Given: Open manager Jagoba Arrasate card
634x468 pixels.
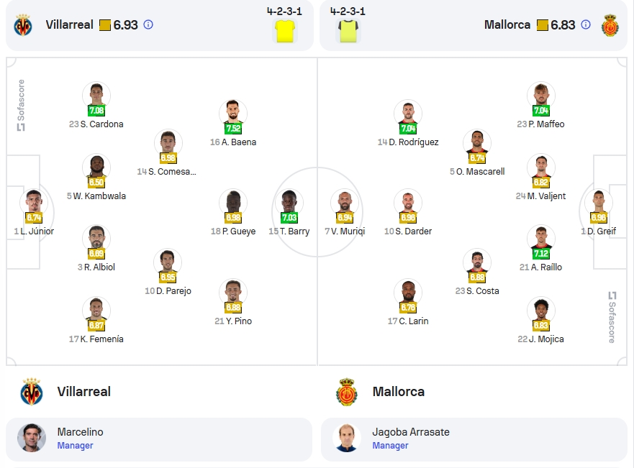Looking at the screenshot, I should 474,439.
